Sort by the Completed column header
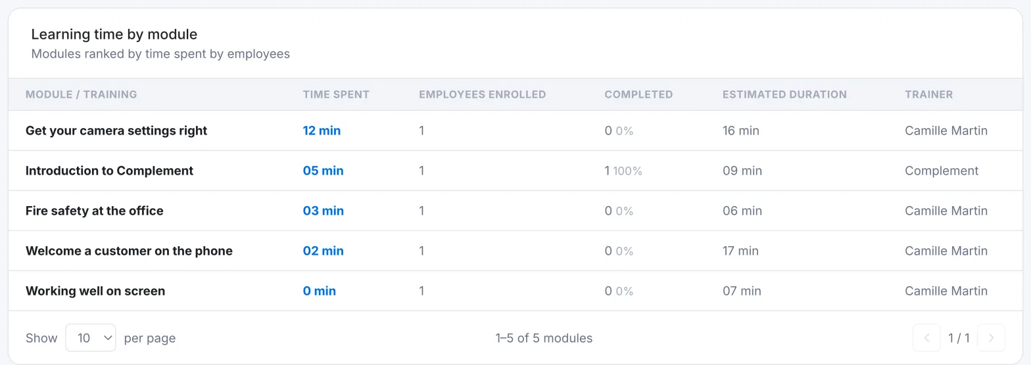Screen dimensions: 1031x365 point(638,95)
